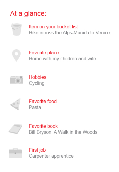Select the 'Favorite place' heading
Image resolution: width=119 pixels, height=172 pixels.
coord(44,53)
